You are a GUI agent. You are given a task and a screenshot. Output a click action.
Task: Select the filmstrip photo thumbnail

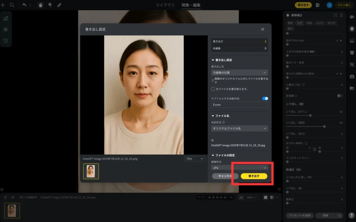coord(12,210)
